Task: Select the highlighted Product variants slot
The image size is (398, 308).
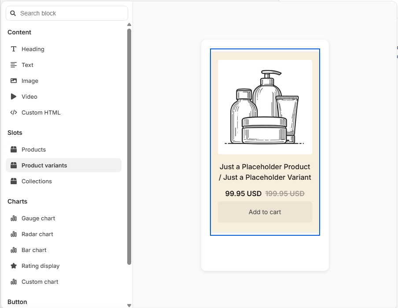Action: 44,165
